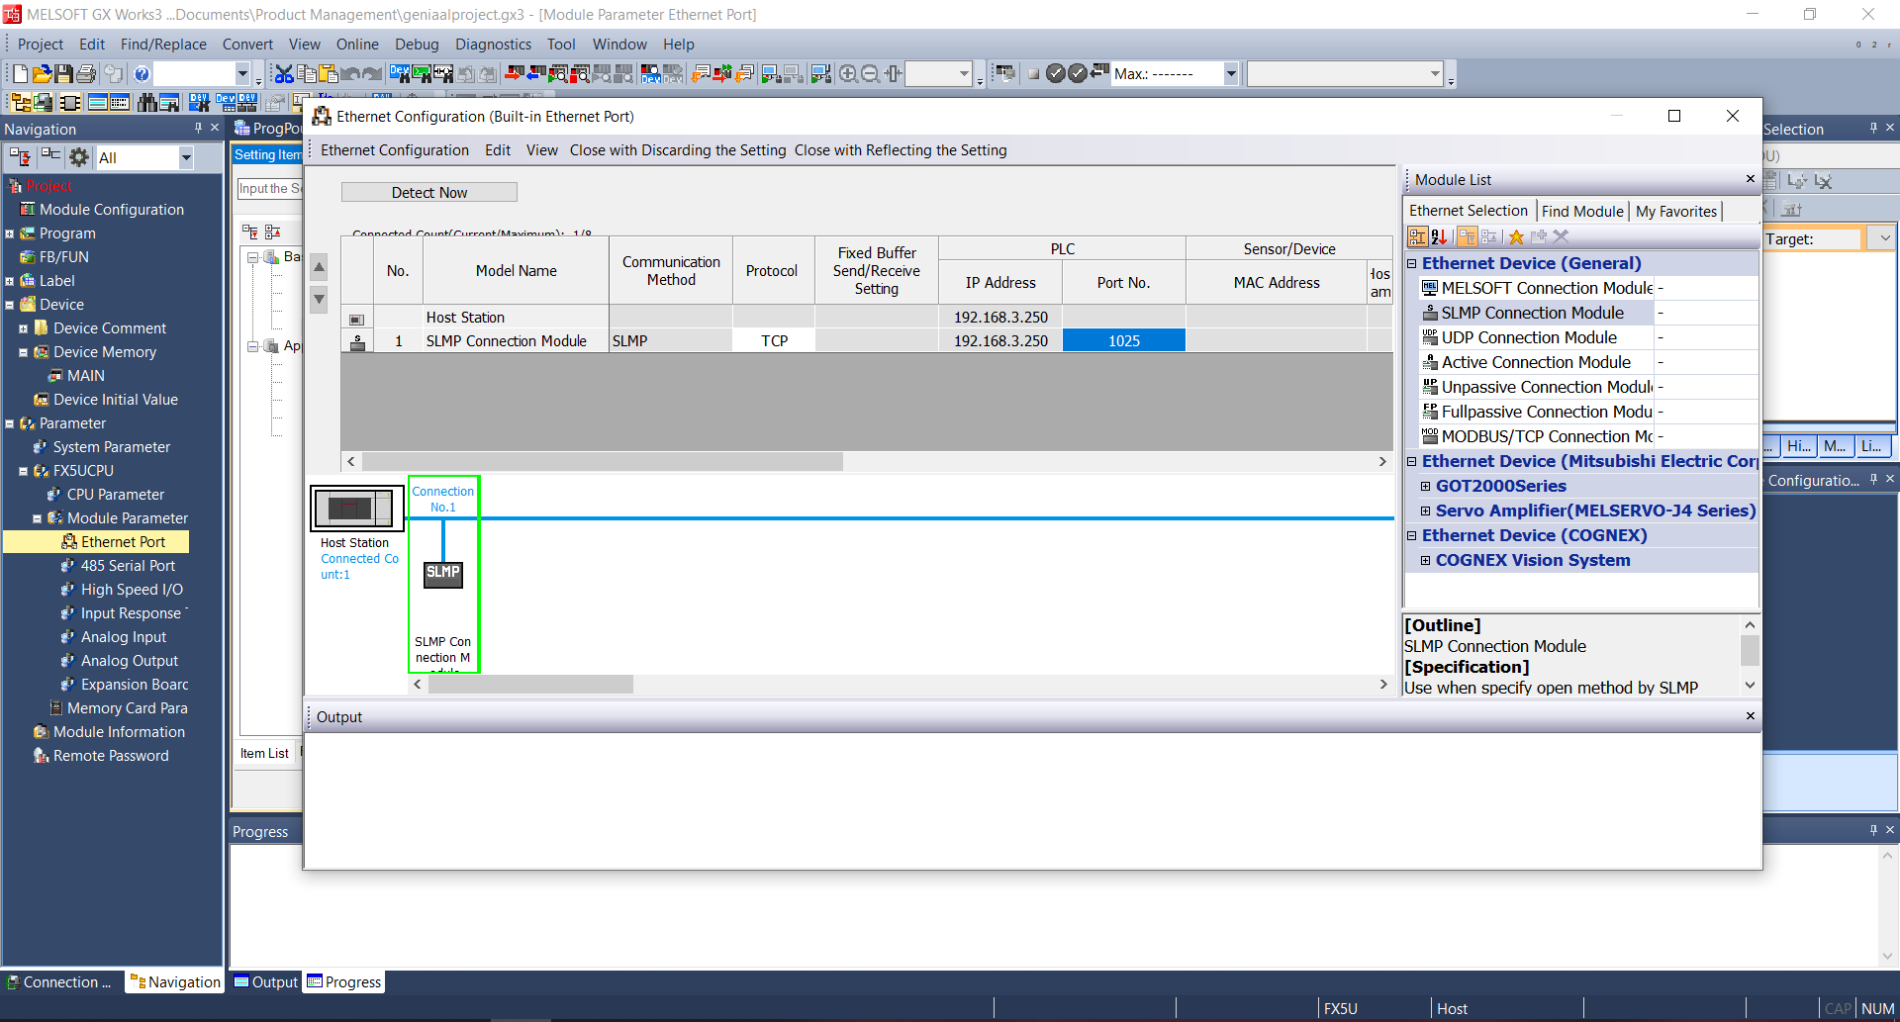Open the All filter dropdown in Navigation
Image resolution: width=1900 pixels, height=1022 pixels.
click(185, 157)
